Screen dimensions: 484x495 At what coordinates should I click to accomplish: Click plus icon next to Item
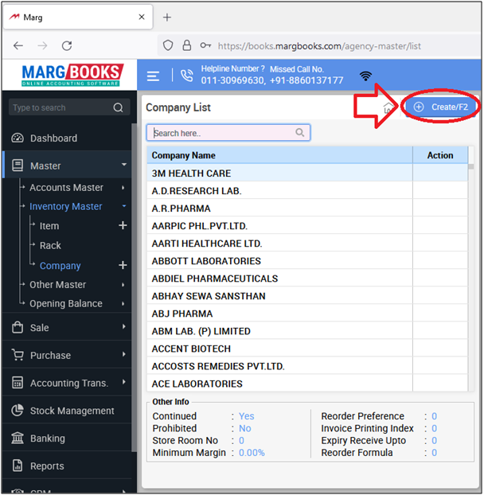[x=123, y=225]
